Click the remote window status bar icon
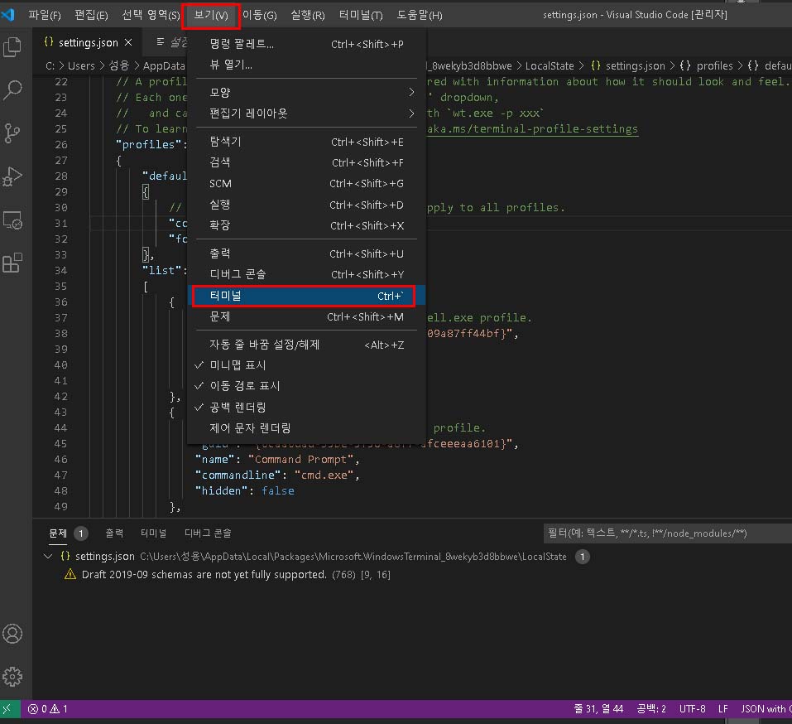This screenshot has height=724, width=792. pyautogui.click(x=7, y=709)
